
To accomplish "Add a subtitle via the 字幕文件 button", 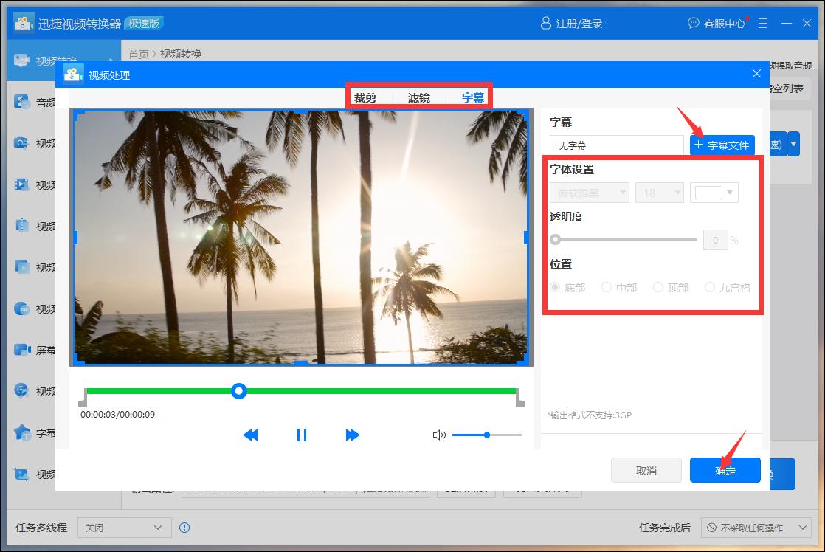I will click(x=721, y=144).
